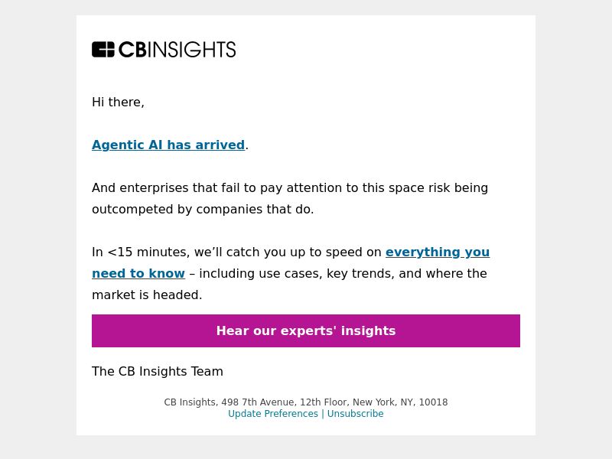Image resolution: width=612 pixels, height=459 pixels.
Task: Open the "Agentic AI has arrived" link
Action: pyautogui.click(x=168, y=145)
